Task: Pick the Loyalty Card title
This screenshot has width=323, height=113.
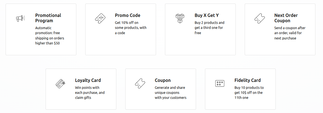Action: pos(88,80)
